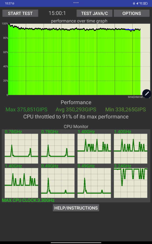Tap the battery level indicator
Screen dimensions: 152x244
145,4
